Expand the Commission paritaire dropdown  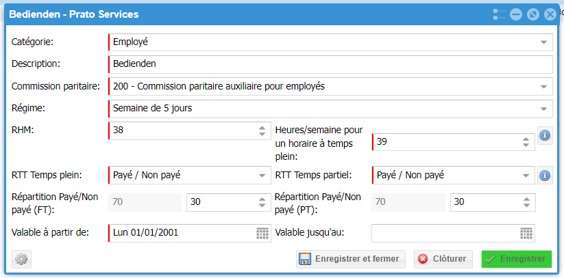tap(543, 87)
